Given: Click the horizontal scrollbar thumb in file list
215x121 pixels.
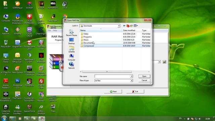Looking at the screenshot, I should tap(107, 72).
